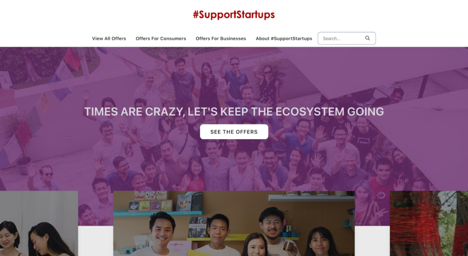Open About #SupportStartups page
The image size is (468, 256).
click(x=284, y=39)
